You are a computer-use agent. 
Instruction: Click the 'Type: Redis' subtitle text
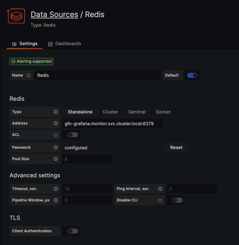pos(43,25)
